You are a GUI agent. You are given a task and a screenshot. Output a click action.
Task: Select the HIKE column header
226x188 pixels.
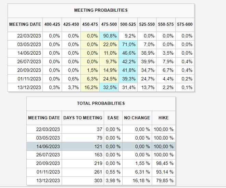pyautogui.click(x=164, y=118)
